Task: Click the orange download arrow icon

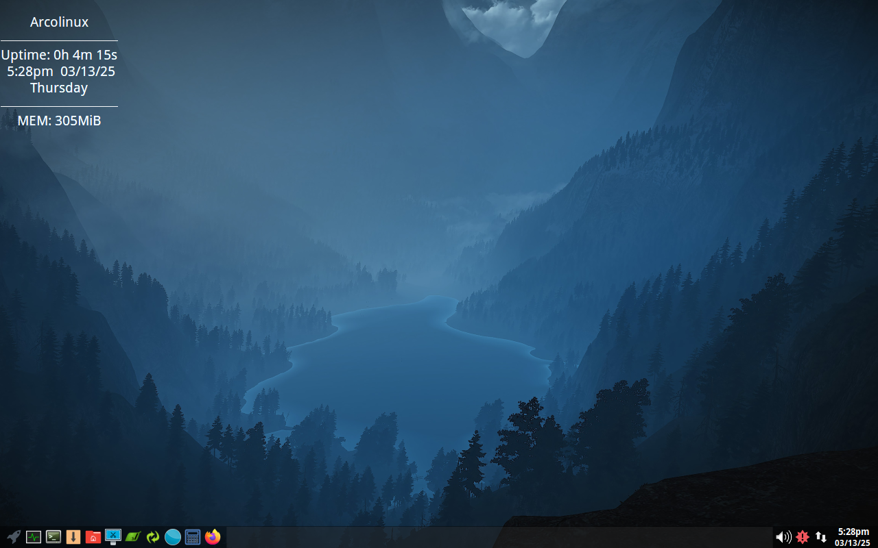Action: (x=73, y=537)
